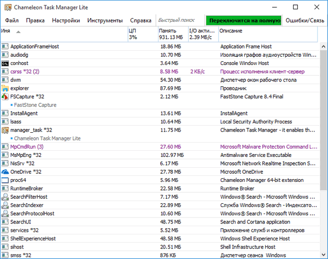Click the green Переключится на полную button
The image size is (328, 259).
click(x=244, y=20)
